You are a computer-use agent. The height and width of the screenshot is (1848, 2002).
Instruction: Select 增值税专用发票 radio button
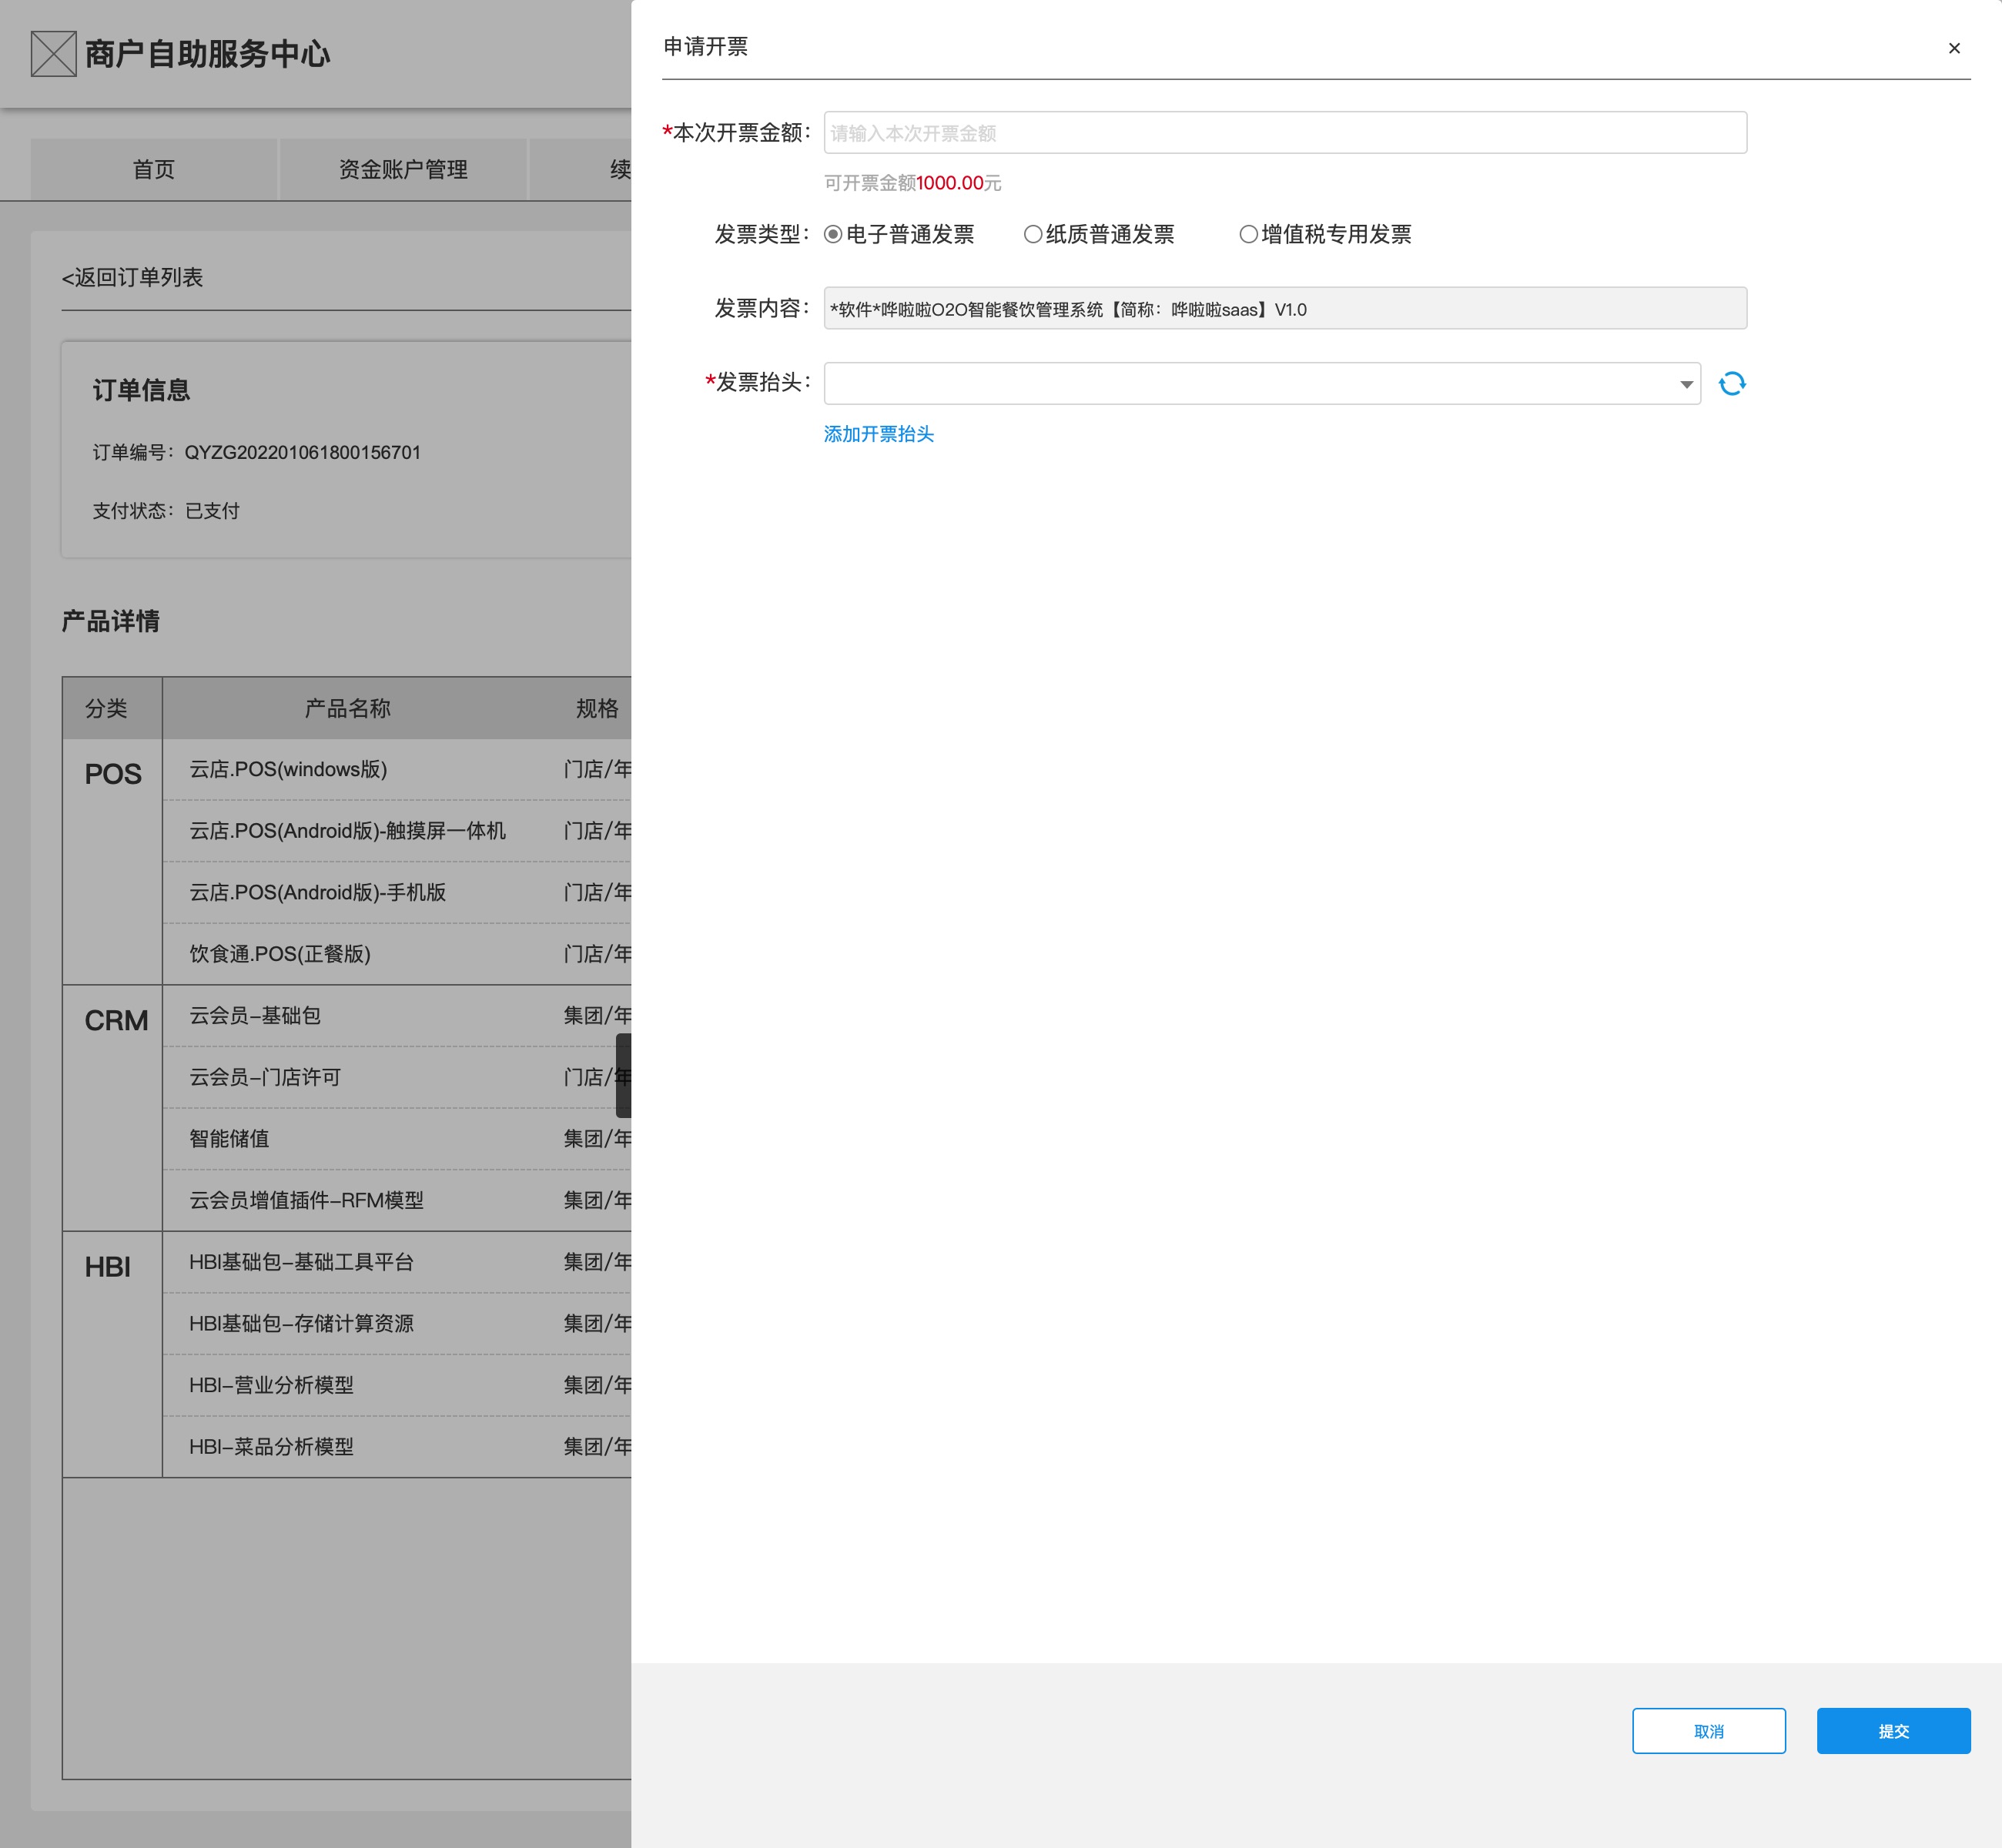point(1248,235)
